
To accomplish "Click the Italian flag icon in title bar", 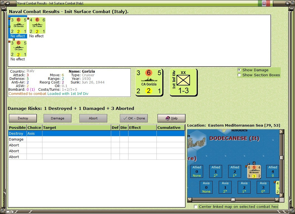I will pos(264,3).
